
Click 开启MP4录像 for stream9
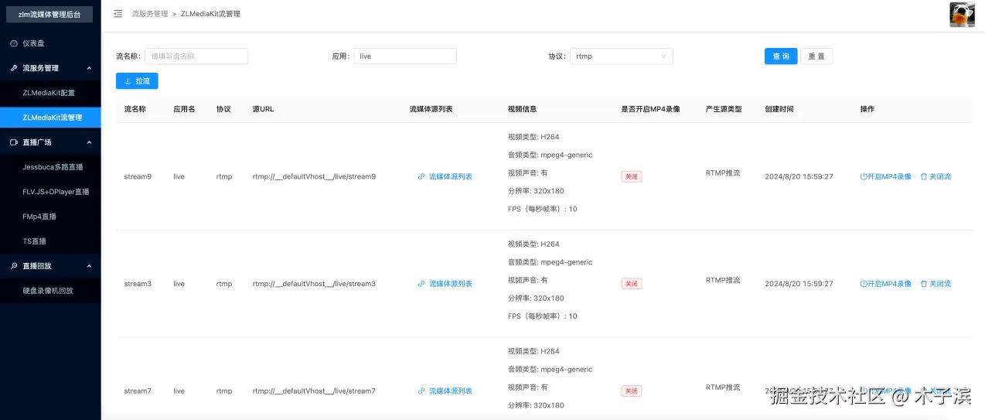click(886, 176)
